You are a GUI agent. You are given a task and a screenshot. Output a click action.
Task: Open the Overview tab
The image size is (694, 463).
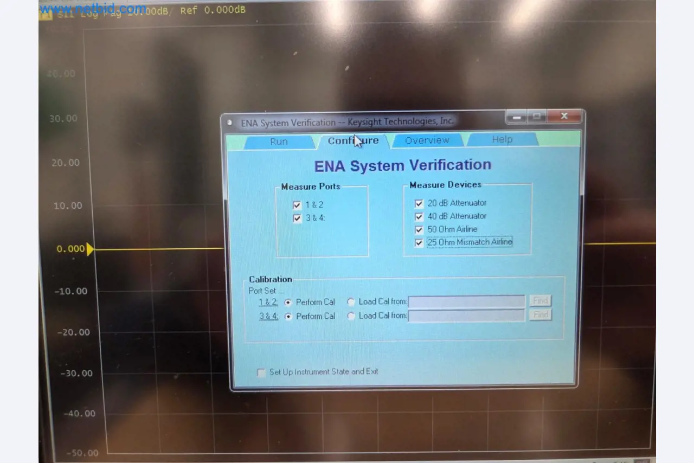click(427, 140)
